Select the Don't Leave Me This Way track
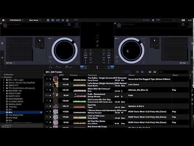The width and height of the screenshot is (194, 146). coord(99,99)
